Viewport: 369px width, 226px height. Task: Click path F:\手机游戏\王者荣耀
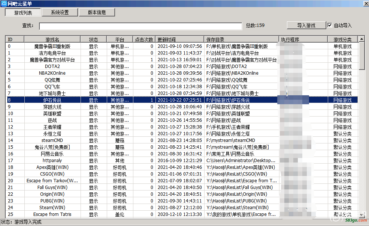[228, 127]
